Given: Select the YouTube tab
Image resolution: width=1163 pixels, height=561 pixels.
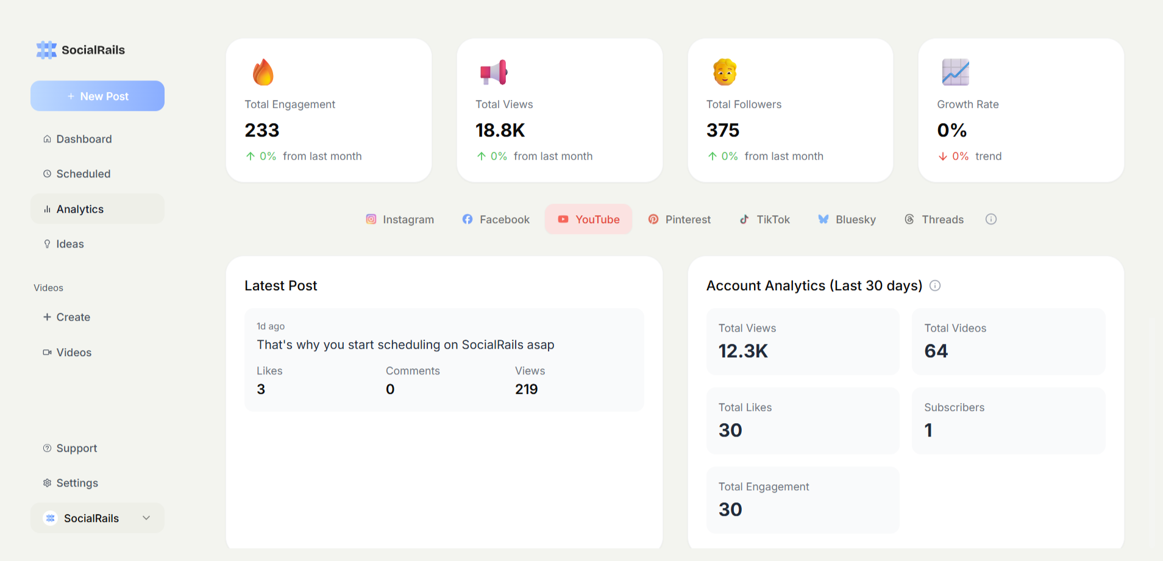Looking at the screenshot, I should click(x=589, y=219).
